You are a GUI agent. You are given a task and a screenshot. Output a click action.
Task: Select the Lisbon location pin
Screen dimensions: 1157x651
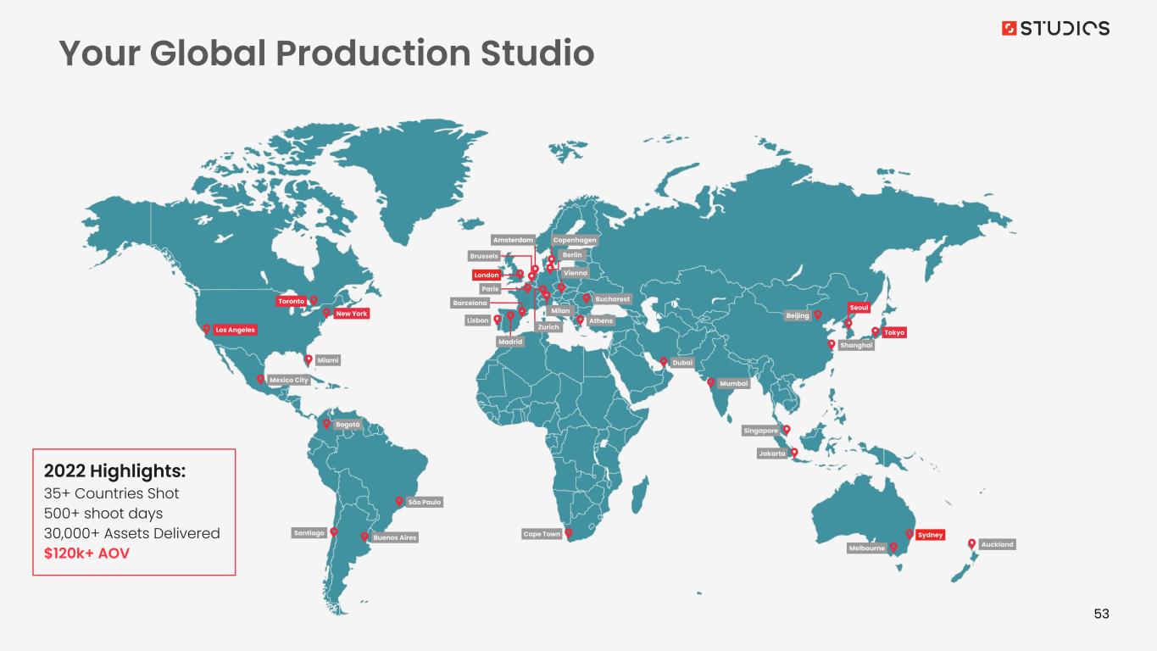(498, 320)
